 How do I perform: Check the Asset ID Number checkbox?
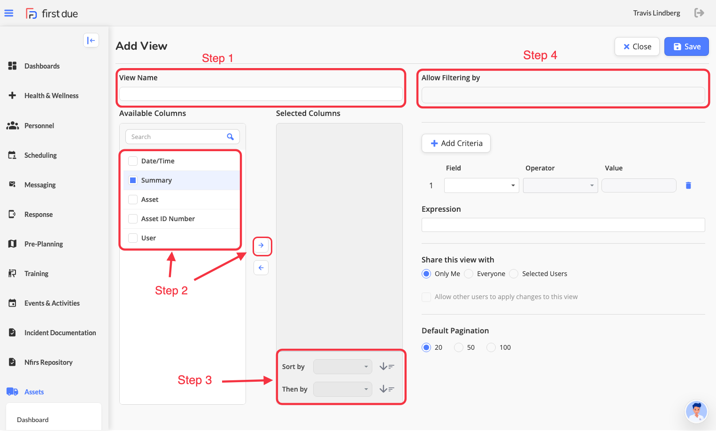coord(133,219)
